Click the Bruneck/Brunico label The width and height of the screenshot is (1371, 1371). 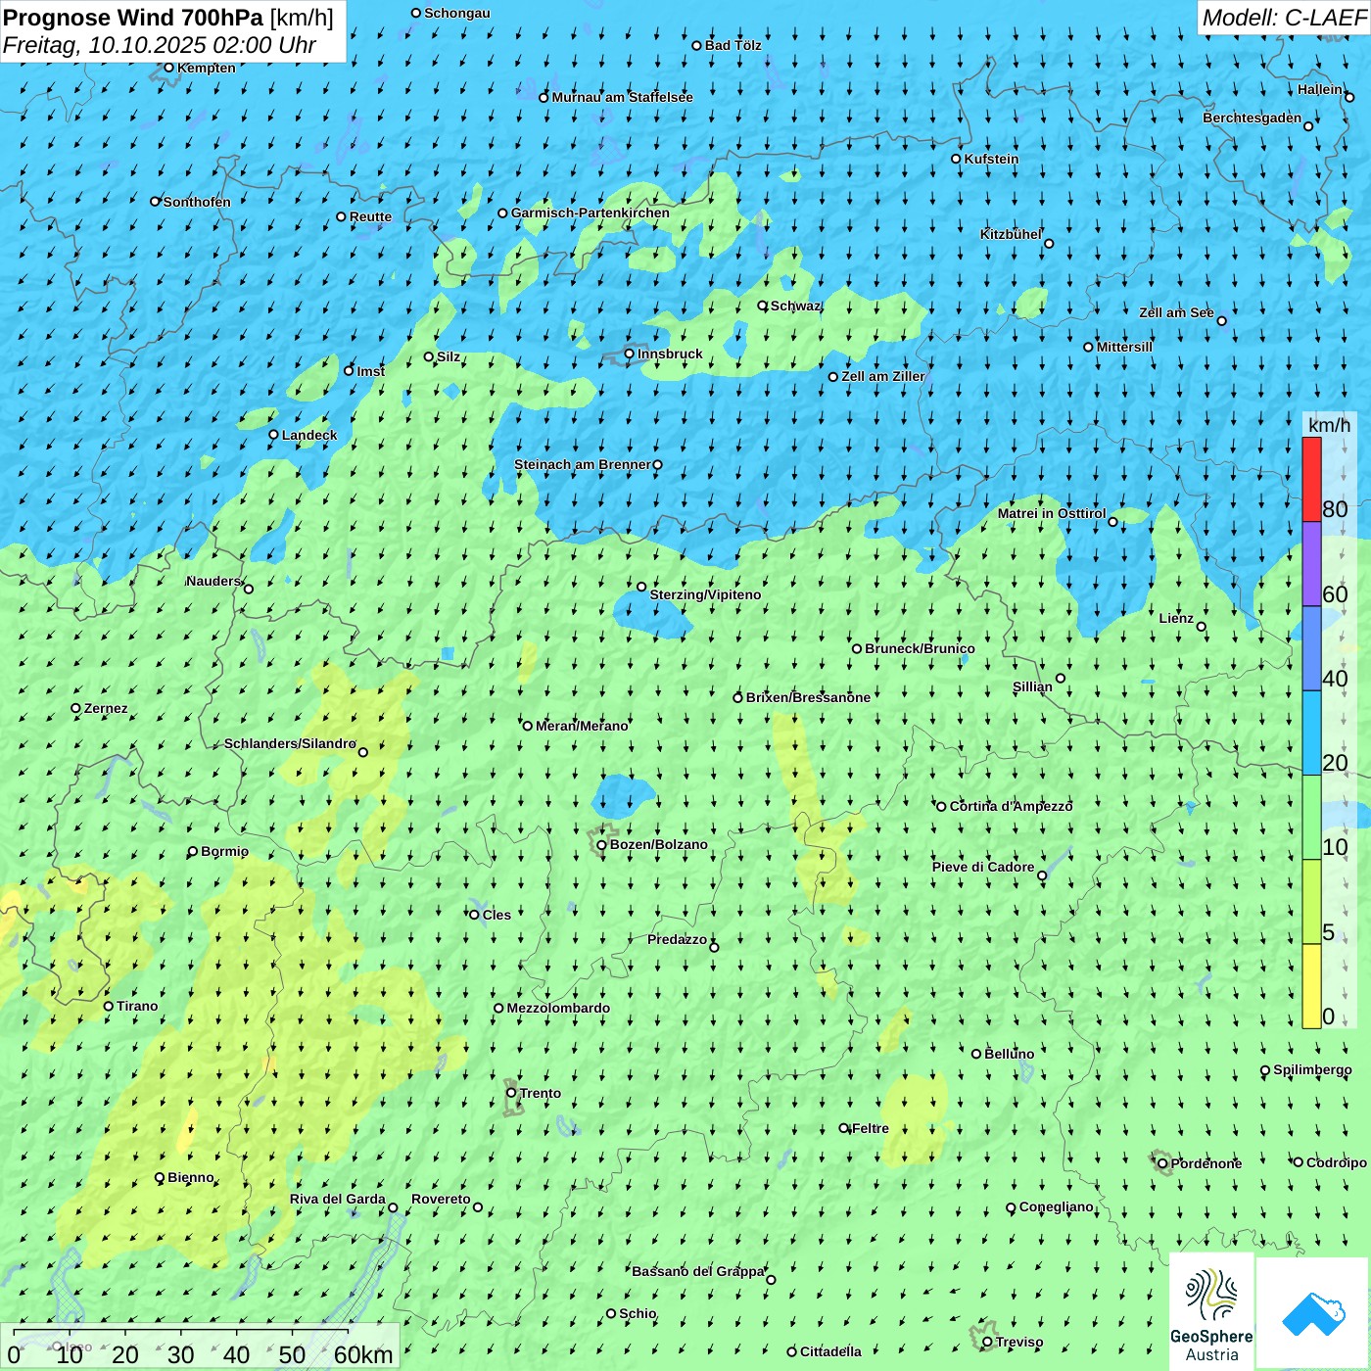[920, 648]
